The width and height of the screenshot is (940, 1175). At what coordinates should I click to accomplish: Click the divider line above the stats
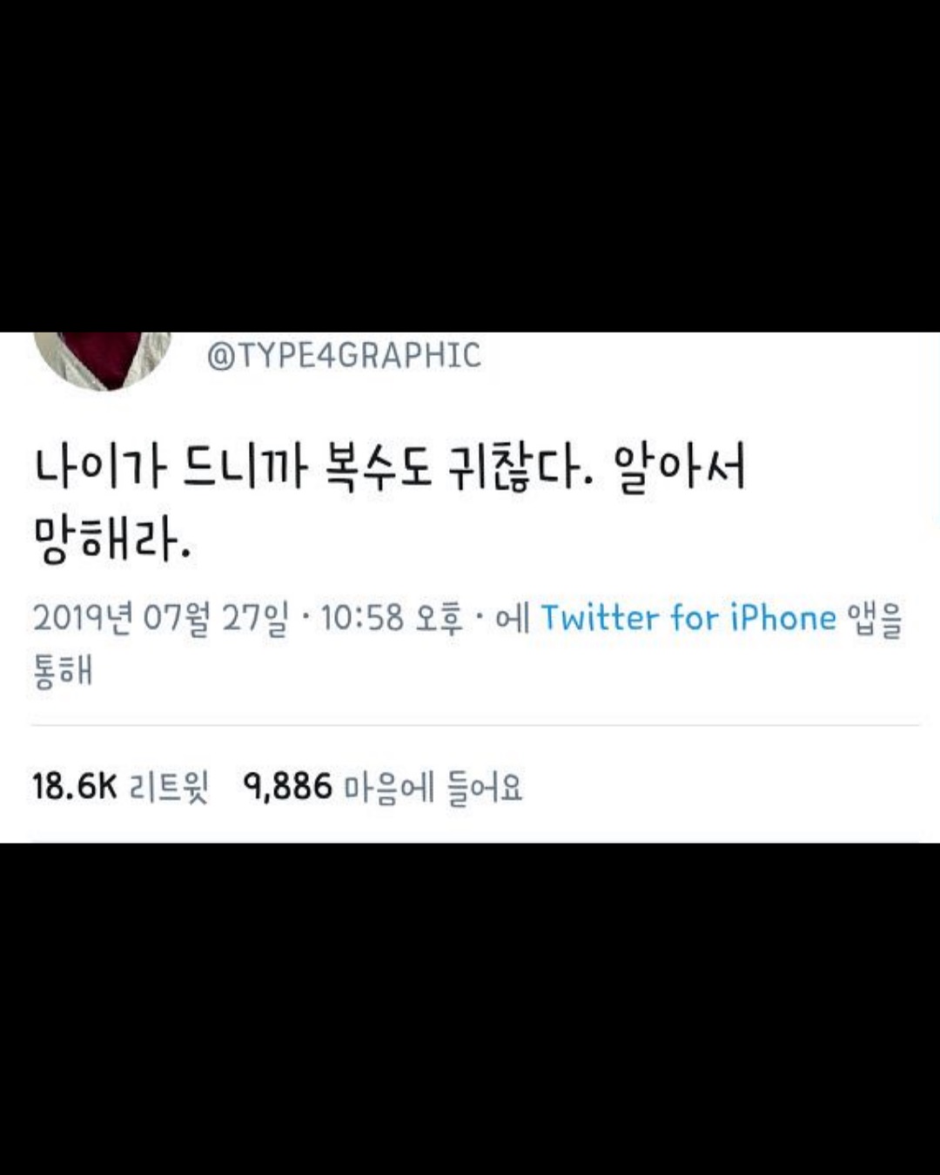tap(476, 725)
